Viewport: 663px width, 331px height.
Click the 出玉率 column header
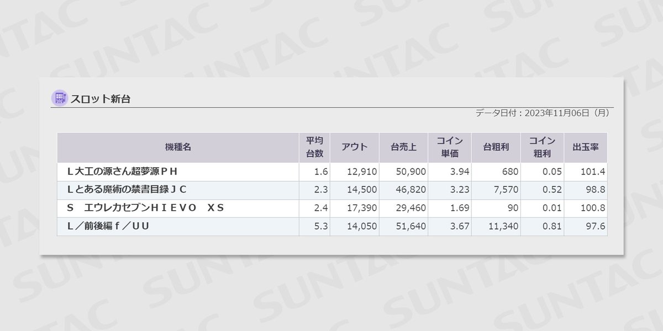586,147
